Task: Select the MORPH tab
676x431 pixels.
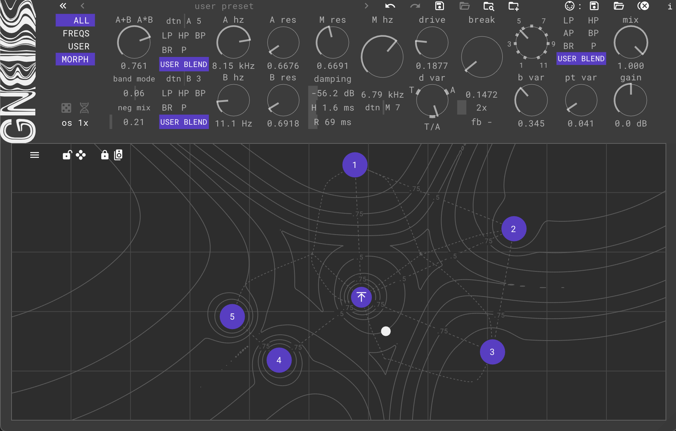Action: [75, 59]
